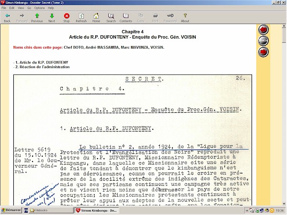Open the File menu
This screenshot has height=215, width=287.
coord(4,8)
